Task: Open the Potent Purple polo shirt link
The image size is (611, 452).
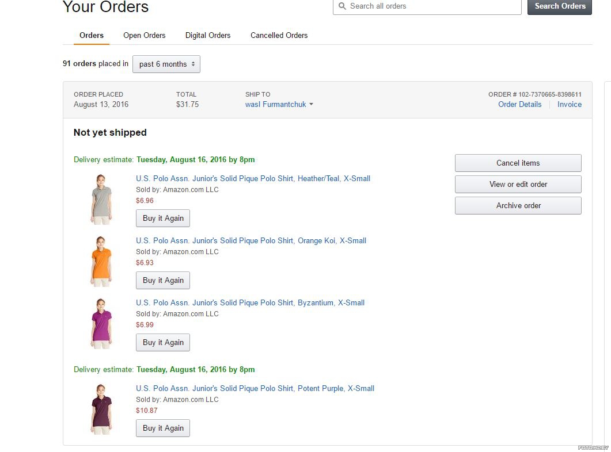Action: pos(255,388)
